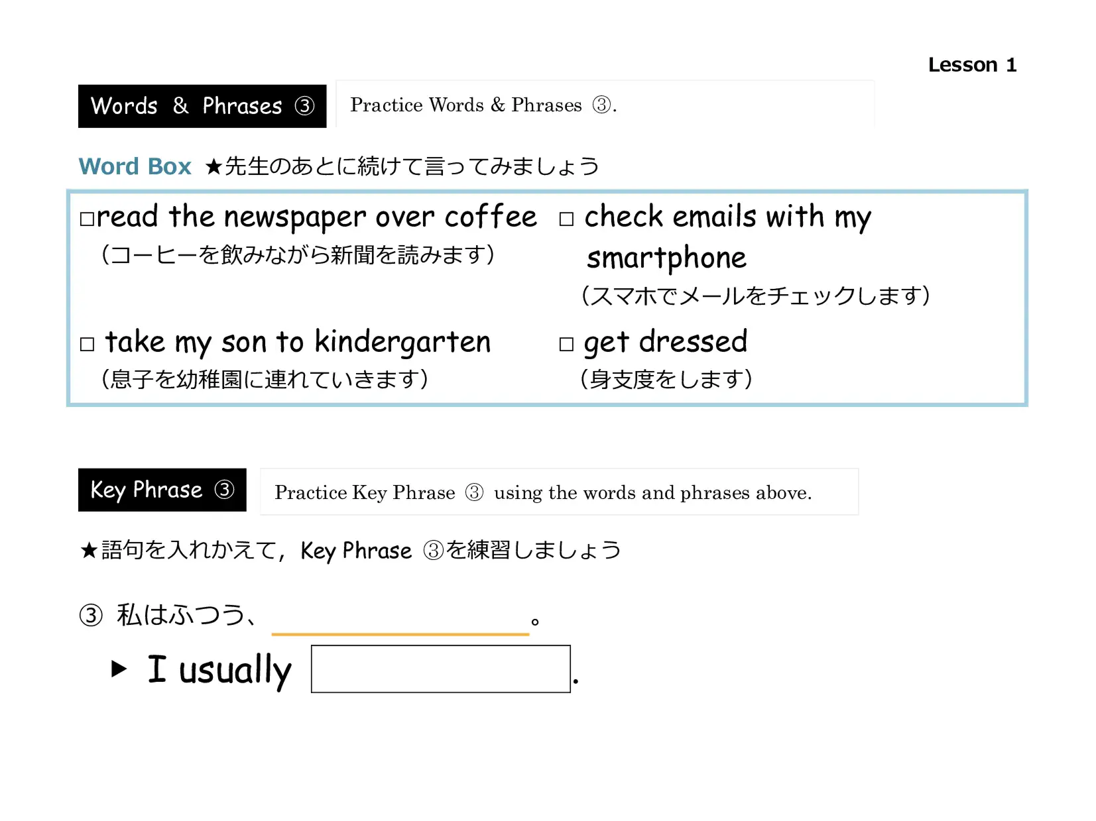Tick the checkbox beside "read the newspaper over coffee"
Screen dimensions: 1096x821
click(x=87, y=219)
